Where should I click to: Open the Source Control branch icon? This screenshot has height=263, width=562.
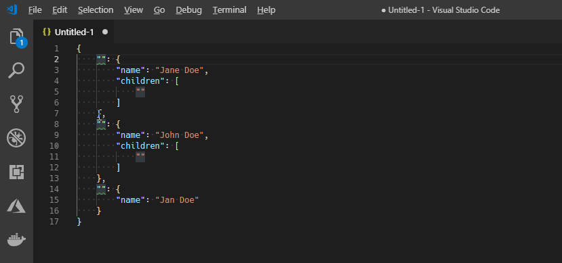pyautogui.click(x=16, y=104)
